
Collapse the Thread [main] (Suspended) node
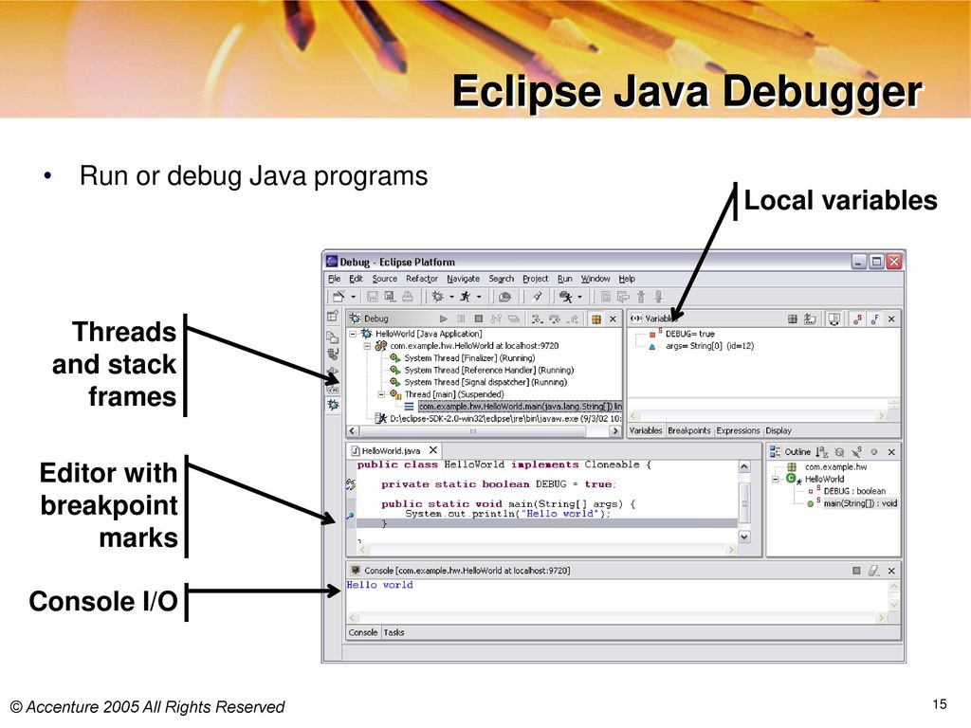click(381, 394)
